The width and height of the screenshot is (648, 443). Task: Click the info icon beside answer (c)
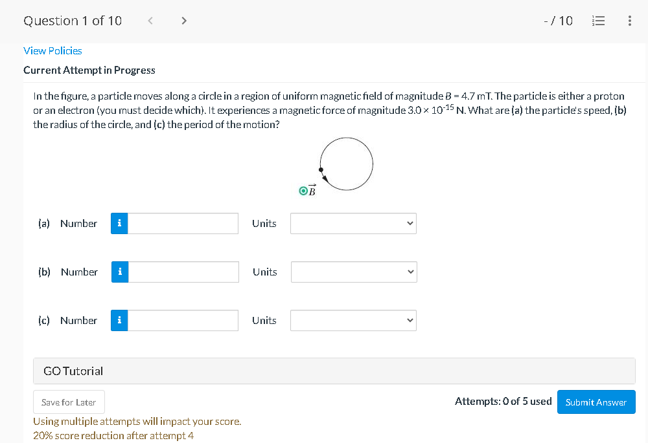[119, 320]
